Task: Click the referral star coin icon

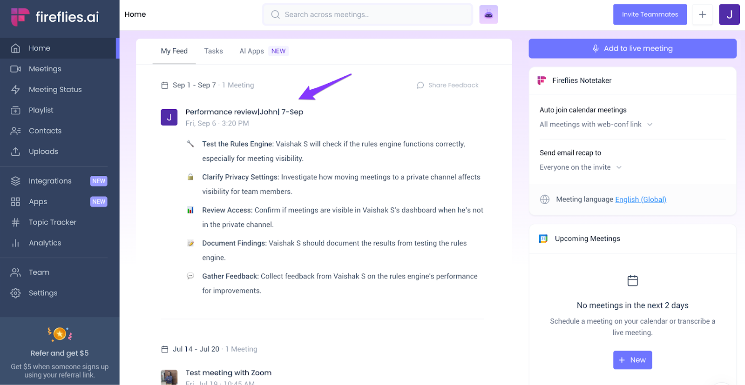Action: point(60,333)
